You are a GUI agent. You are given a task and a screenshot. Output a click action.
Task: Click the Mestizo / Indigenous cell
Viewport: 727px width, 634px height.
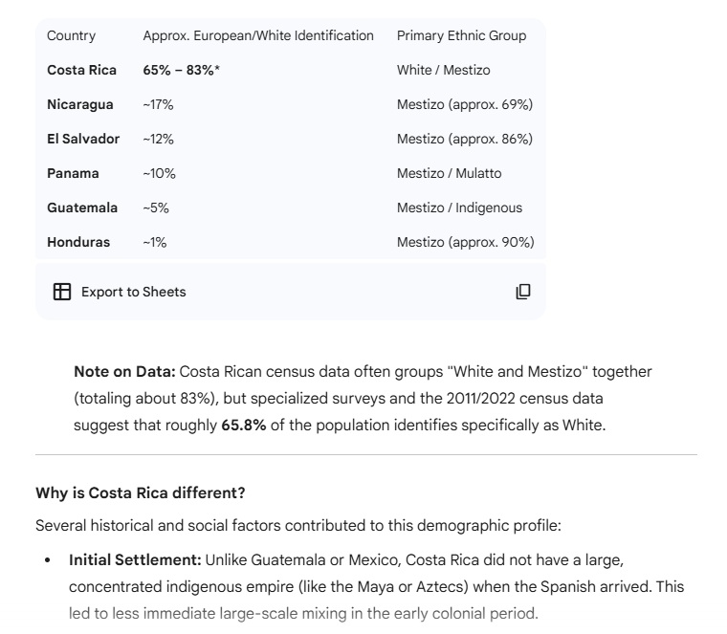[459, 208]
